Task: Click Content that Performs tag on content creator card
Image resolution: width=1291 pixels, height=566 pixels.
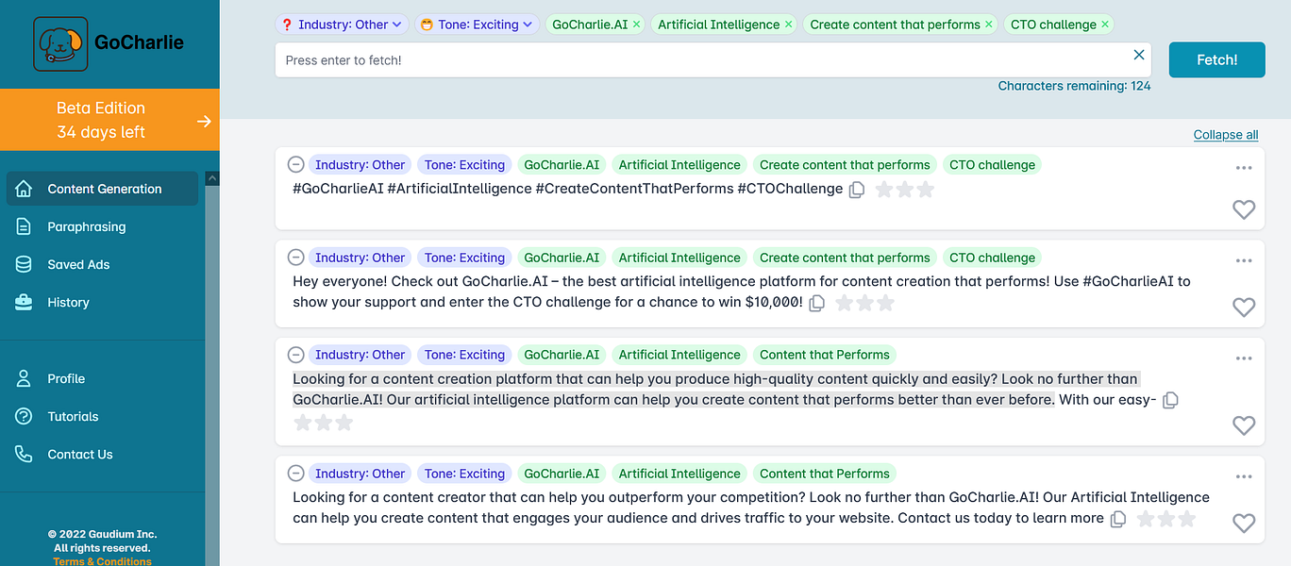Action: pos(824,474)
